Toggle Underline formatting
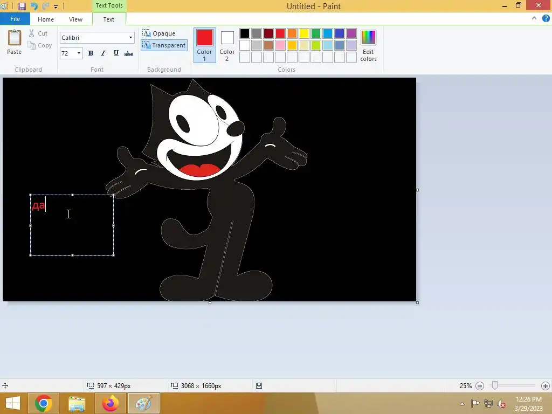 tap(116, 53)
